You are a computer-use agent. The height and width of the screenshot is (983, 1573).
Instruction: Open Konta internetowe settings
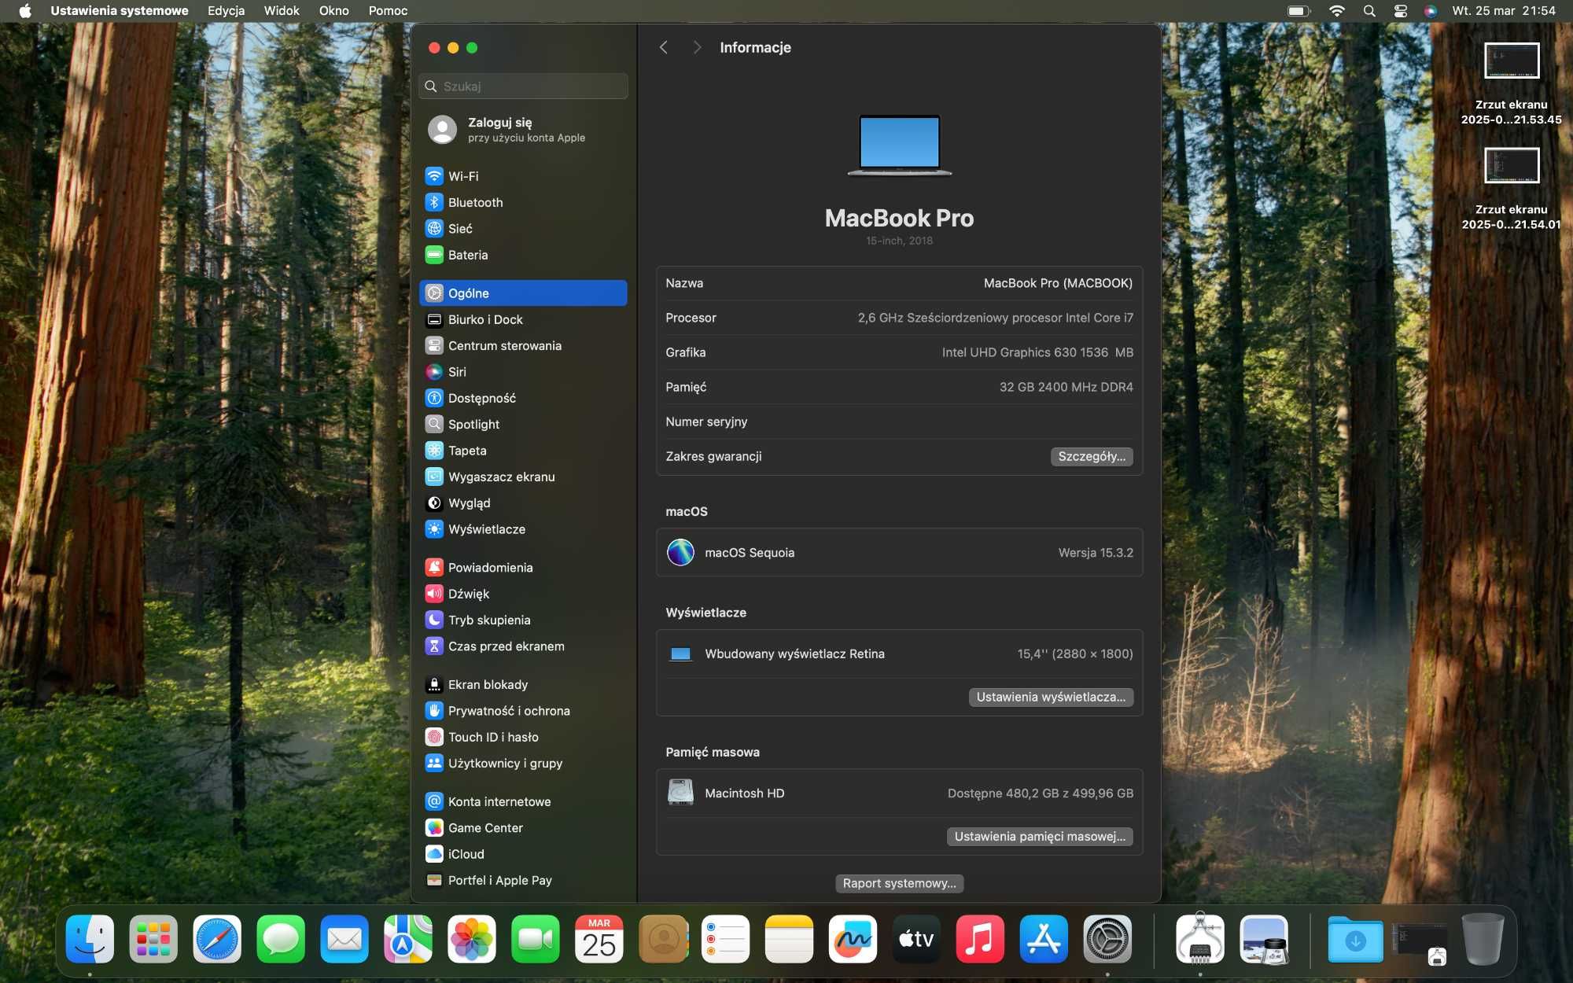[x=523, y=801]
